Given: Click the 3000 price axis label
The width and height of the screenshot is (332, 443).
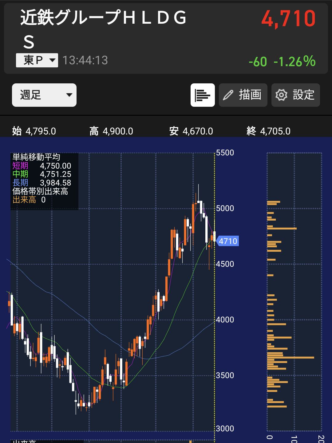Looking at the screenshot, I should pos(225,429).
